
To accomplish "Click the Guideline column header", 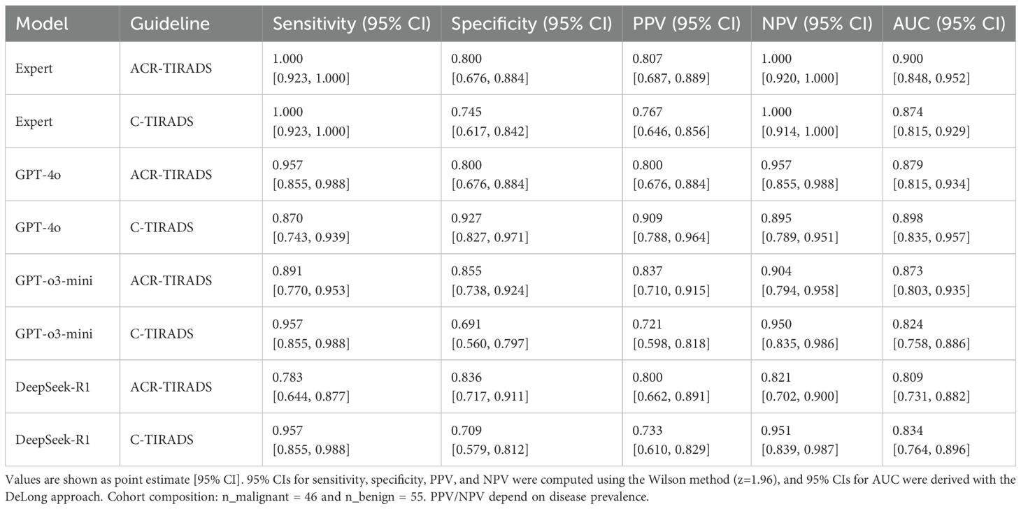I will coord(170,24).
